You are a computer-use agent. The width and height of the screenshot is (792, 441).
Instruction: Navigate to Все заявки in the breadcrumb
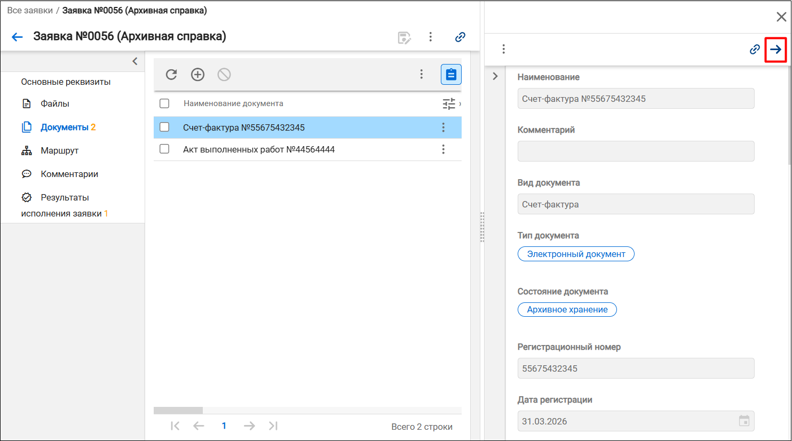[30, 11]
